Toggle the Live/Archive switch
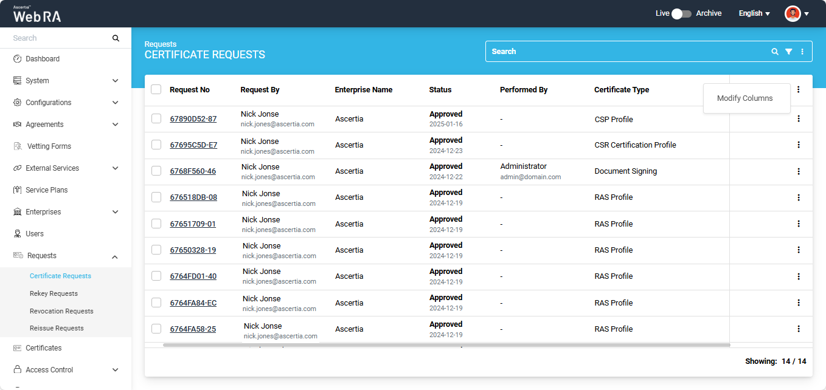 pyautogui.click(x=682, y=13)
